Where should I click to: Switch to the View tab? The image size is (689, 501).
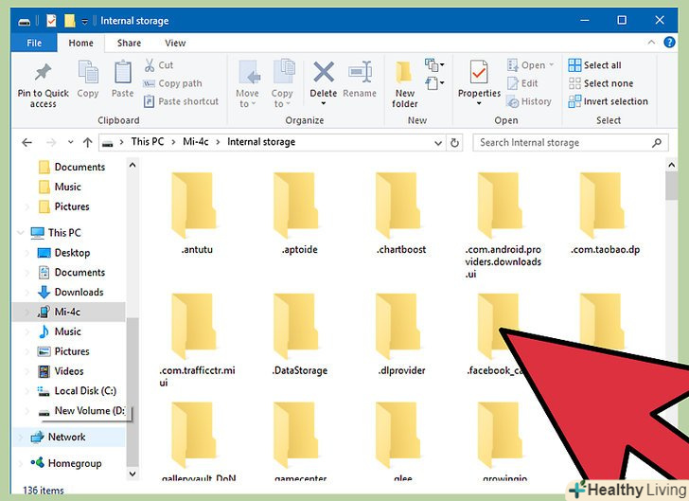click(175, 43)
